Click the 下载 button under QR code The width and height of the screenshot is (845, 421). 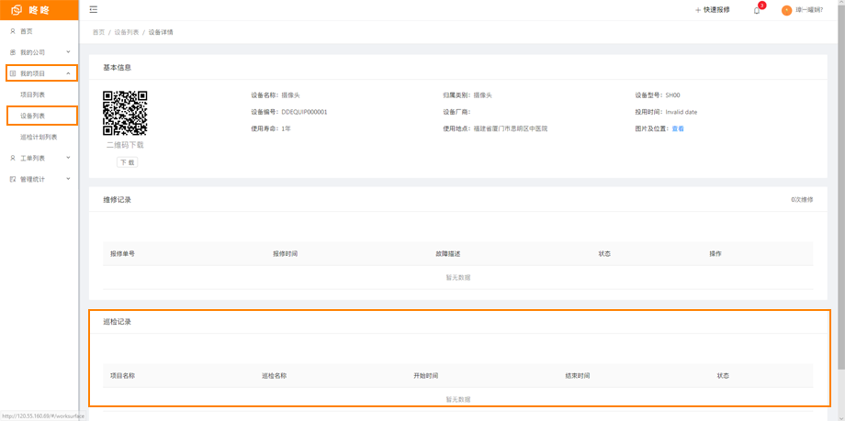coord(127,162)
